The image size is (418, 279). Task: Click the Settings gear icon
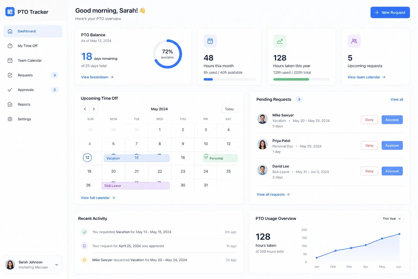(x=10, y=119)
